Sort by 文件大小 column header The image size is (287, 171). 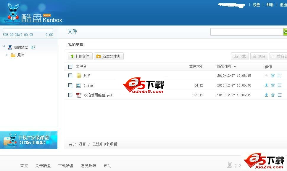[196, 66]
